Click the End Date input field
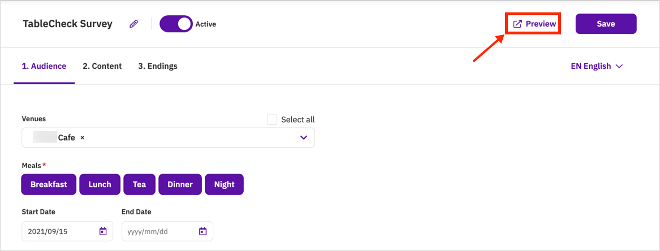 167,231
